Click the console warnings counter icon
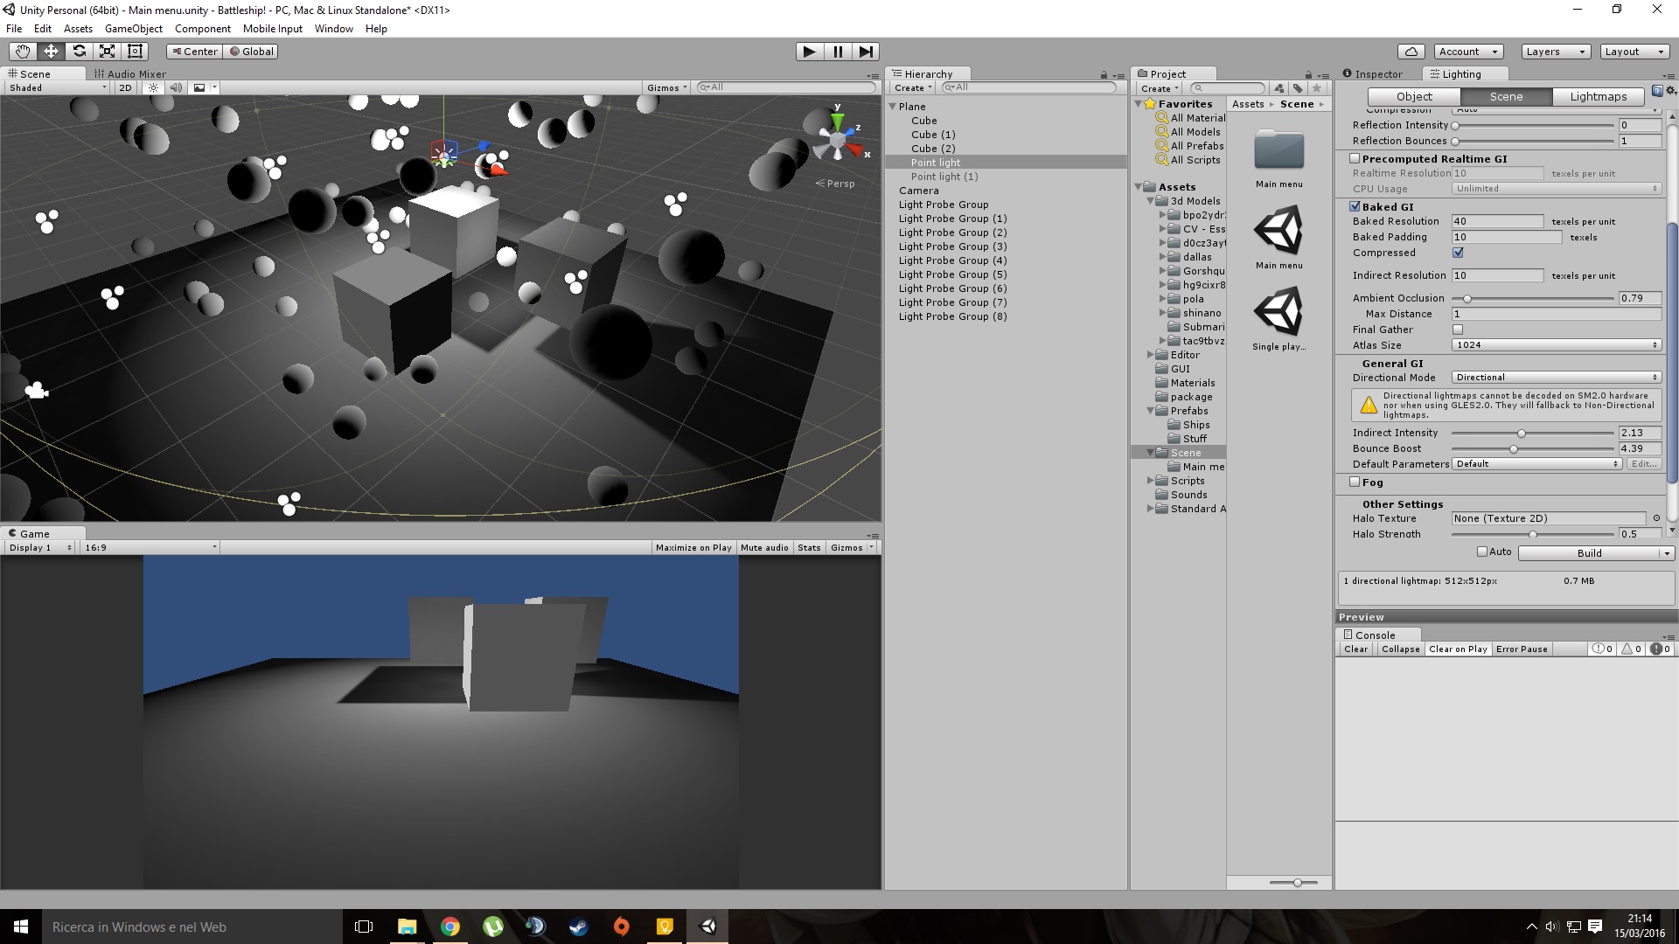 pyautogui.click(x=1631, y=649)
